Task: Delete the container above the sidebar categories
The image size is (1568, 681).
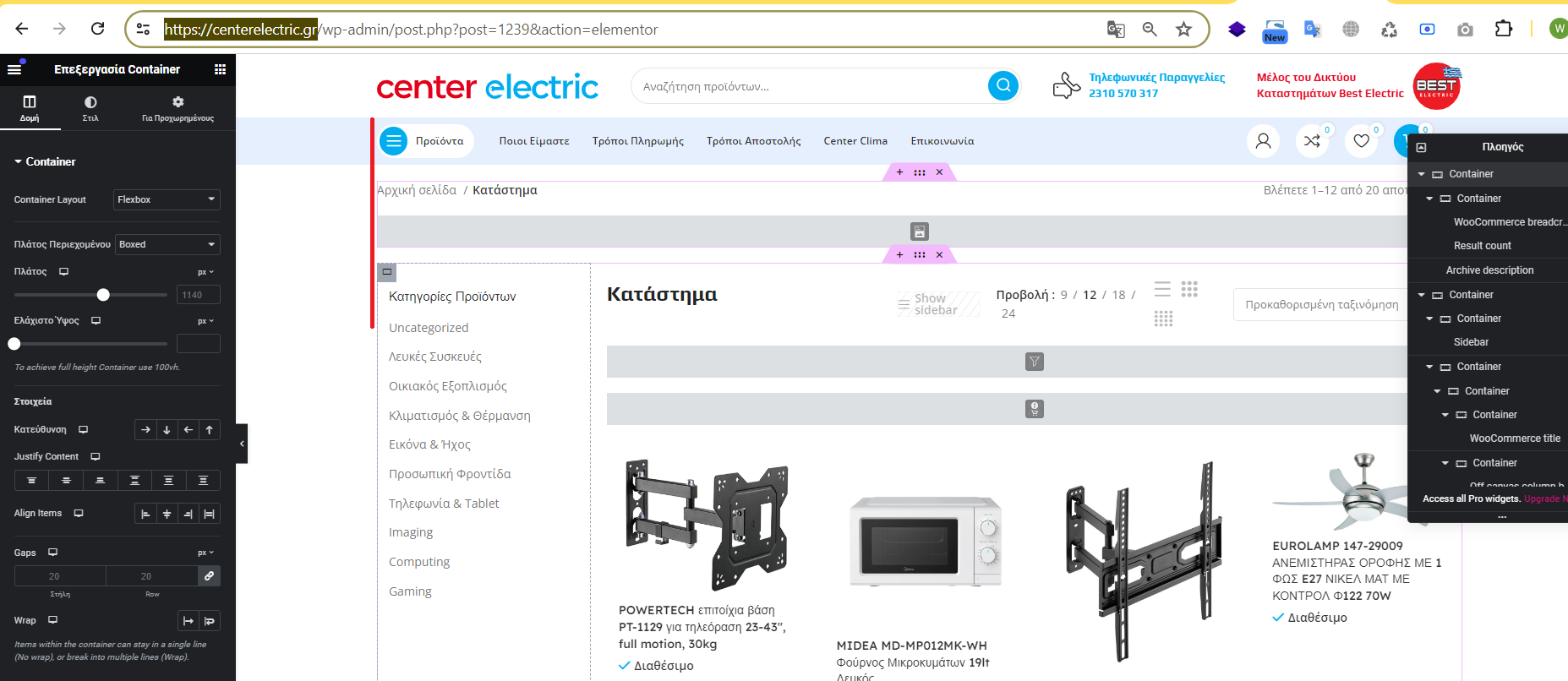Action: [x=939, y=254]
